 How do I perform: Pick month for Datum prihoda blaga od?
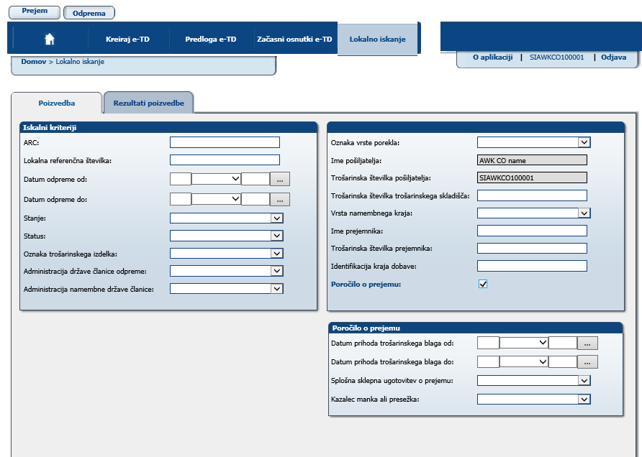pos(524,343)
